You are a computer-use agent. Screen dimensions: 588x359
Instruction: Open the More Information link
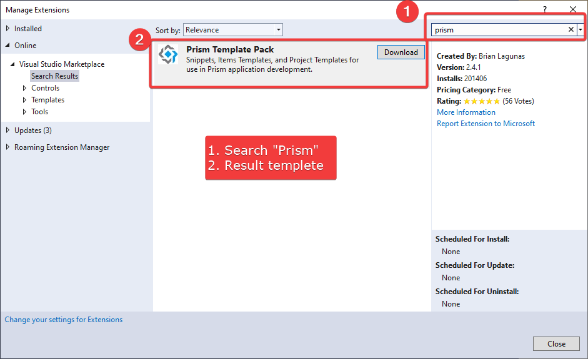click(x=466, y=112)
